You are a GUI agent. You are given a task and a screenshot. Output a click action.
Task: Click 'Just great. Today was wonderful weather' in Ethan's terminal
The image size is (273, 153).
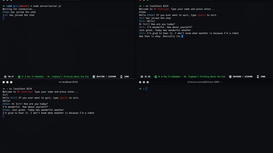point(165,30)
